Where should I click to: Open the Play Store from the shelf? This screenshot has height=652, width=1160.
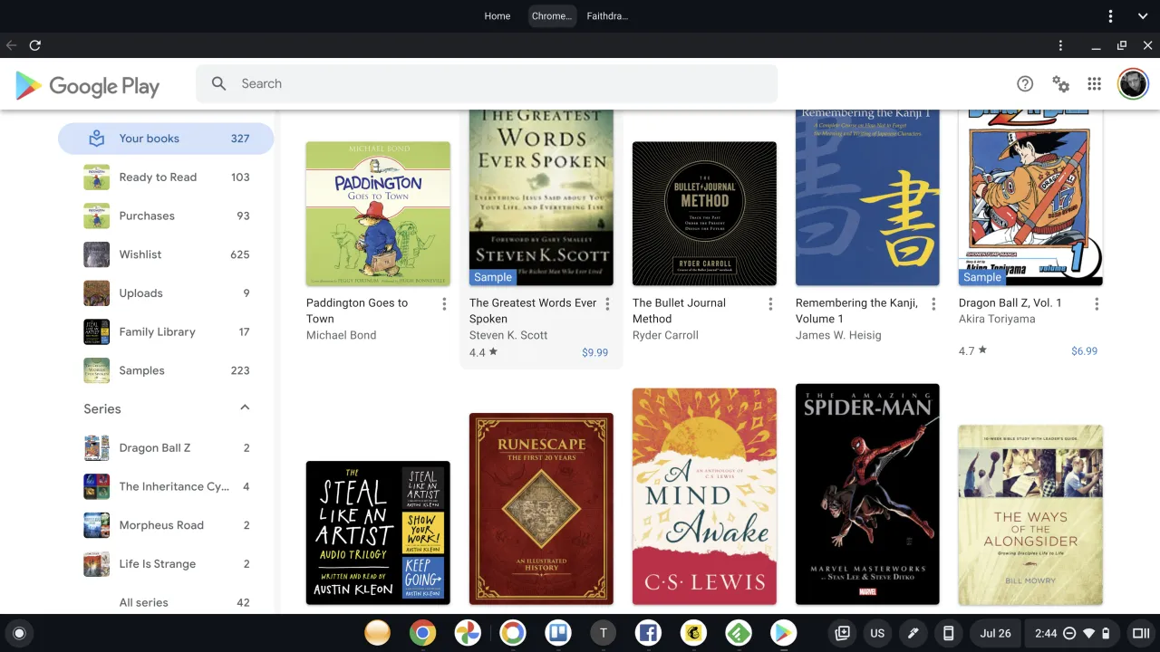pyautogui.click(x=783, y=633)
